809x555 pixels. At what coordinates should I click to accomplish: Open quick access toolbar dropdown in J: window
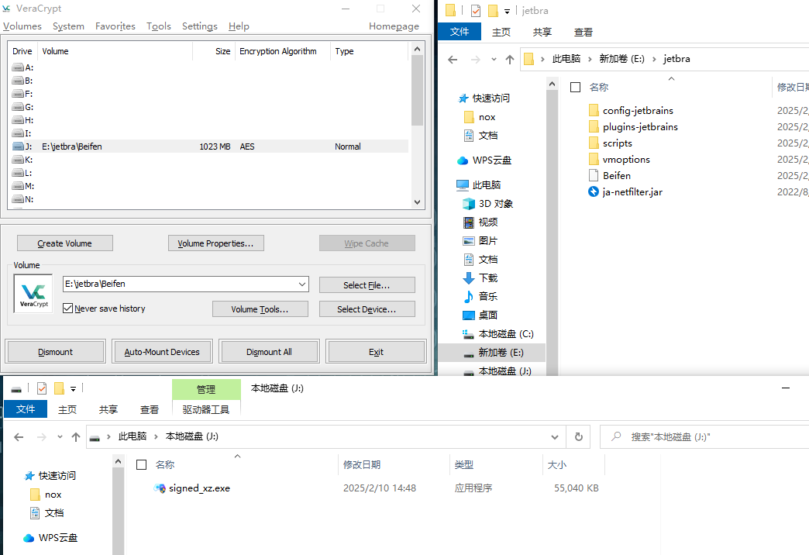click(74, 389)
